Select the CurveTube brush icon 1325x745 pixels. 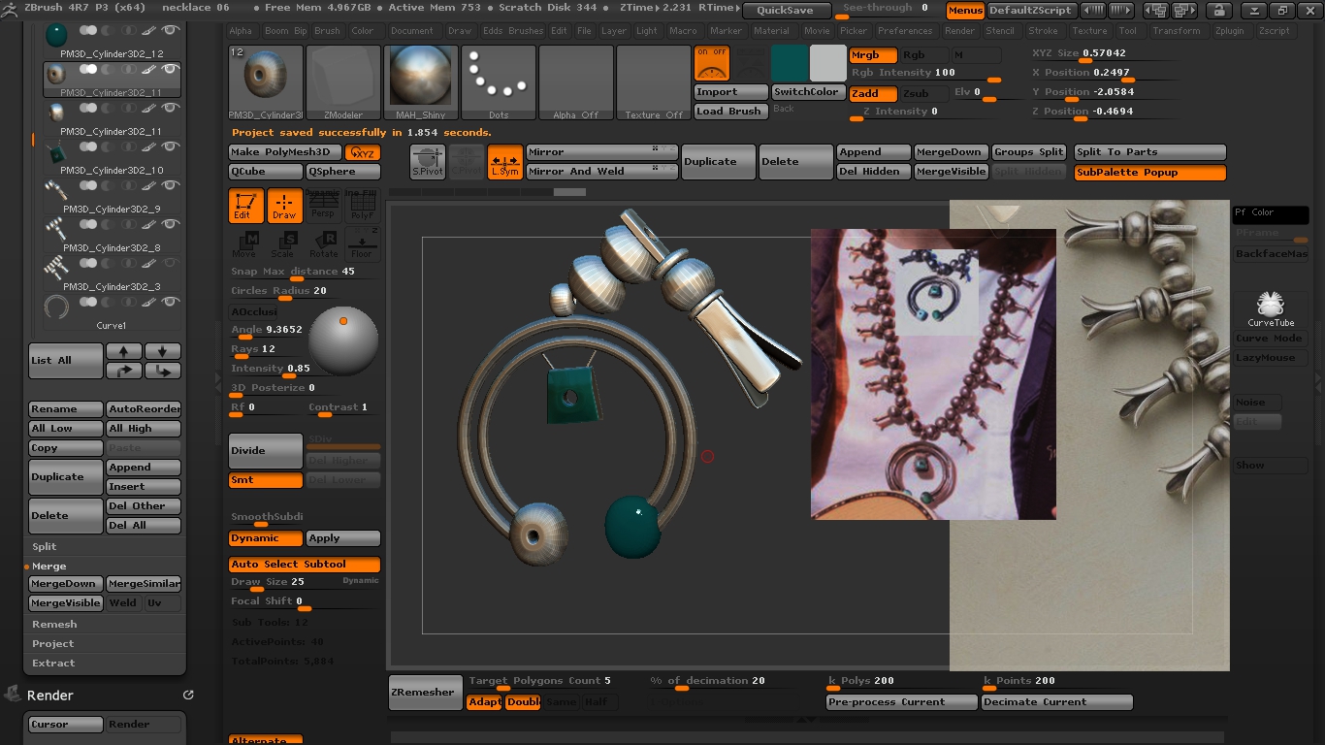(1270, 308)
